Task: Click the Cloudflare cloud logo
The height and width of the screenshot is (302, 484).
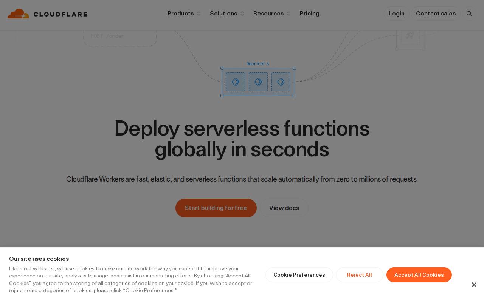Action: pos(18,14)
